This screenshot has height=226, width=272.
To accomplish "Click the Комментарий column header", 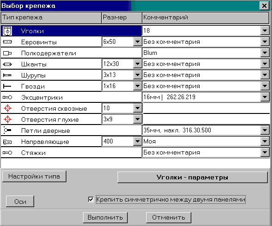I will click(206, 18).
